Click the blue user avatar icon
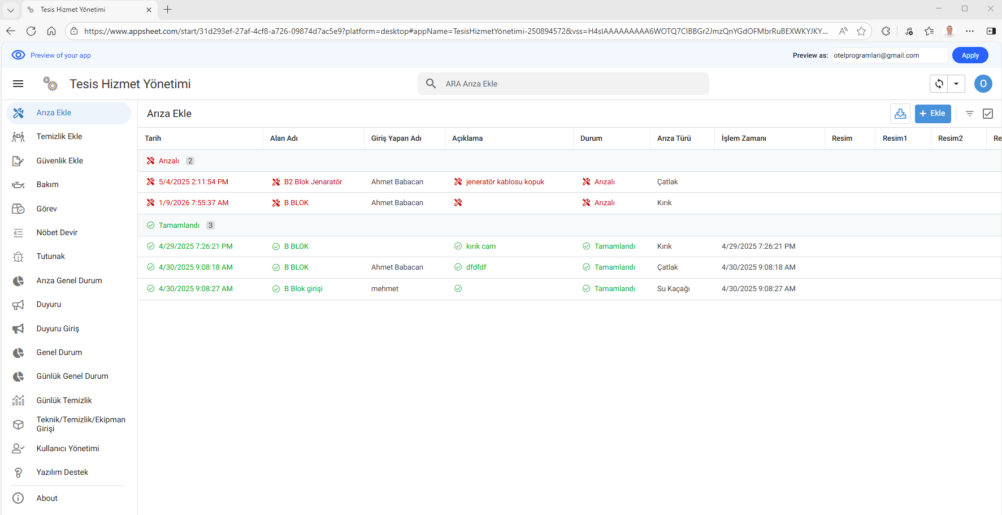The image size is (1002, 515). [983, 84]
